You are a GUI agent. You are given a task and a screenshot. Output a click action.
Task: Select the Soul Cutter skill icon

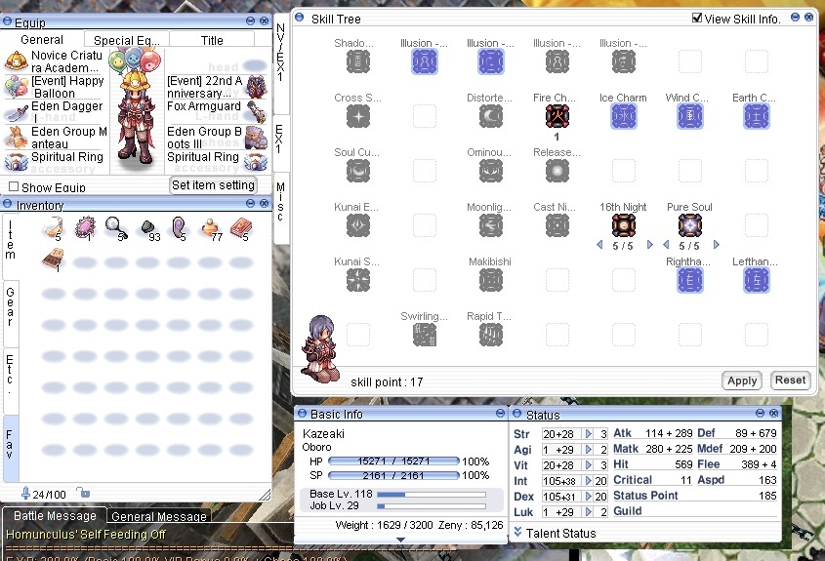pyautogui.click(x=357, y=171)
